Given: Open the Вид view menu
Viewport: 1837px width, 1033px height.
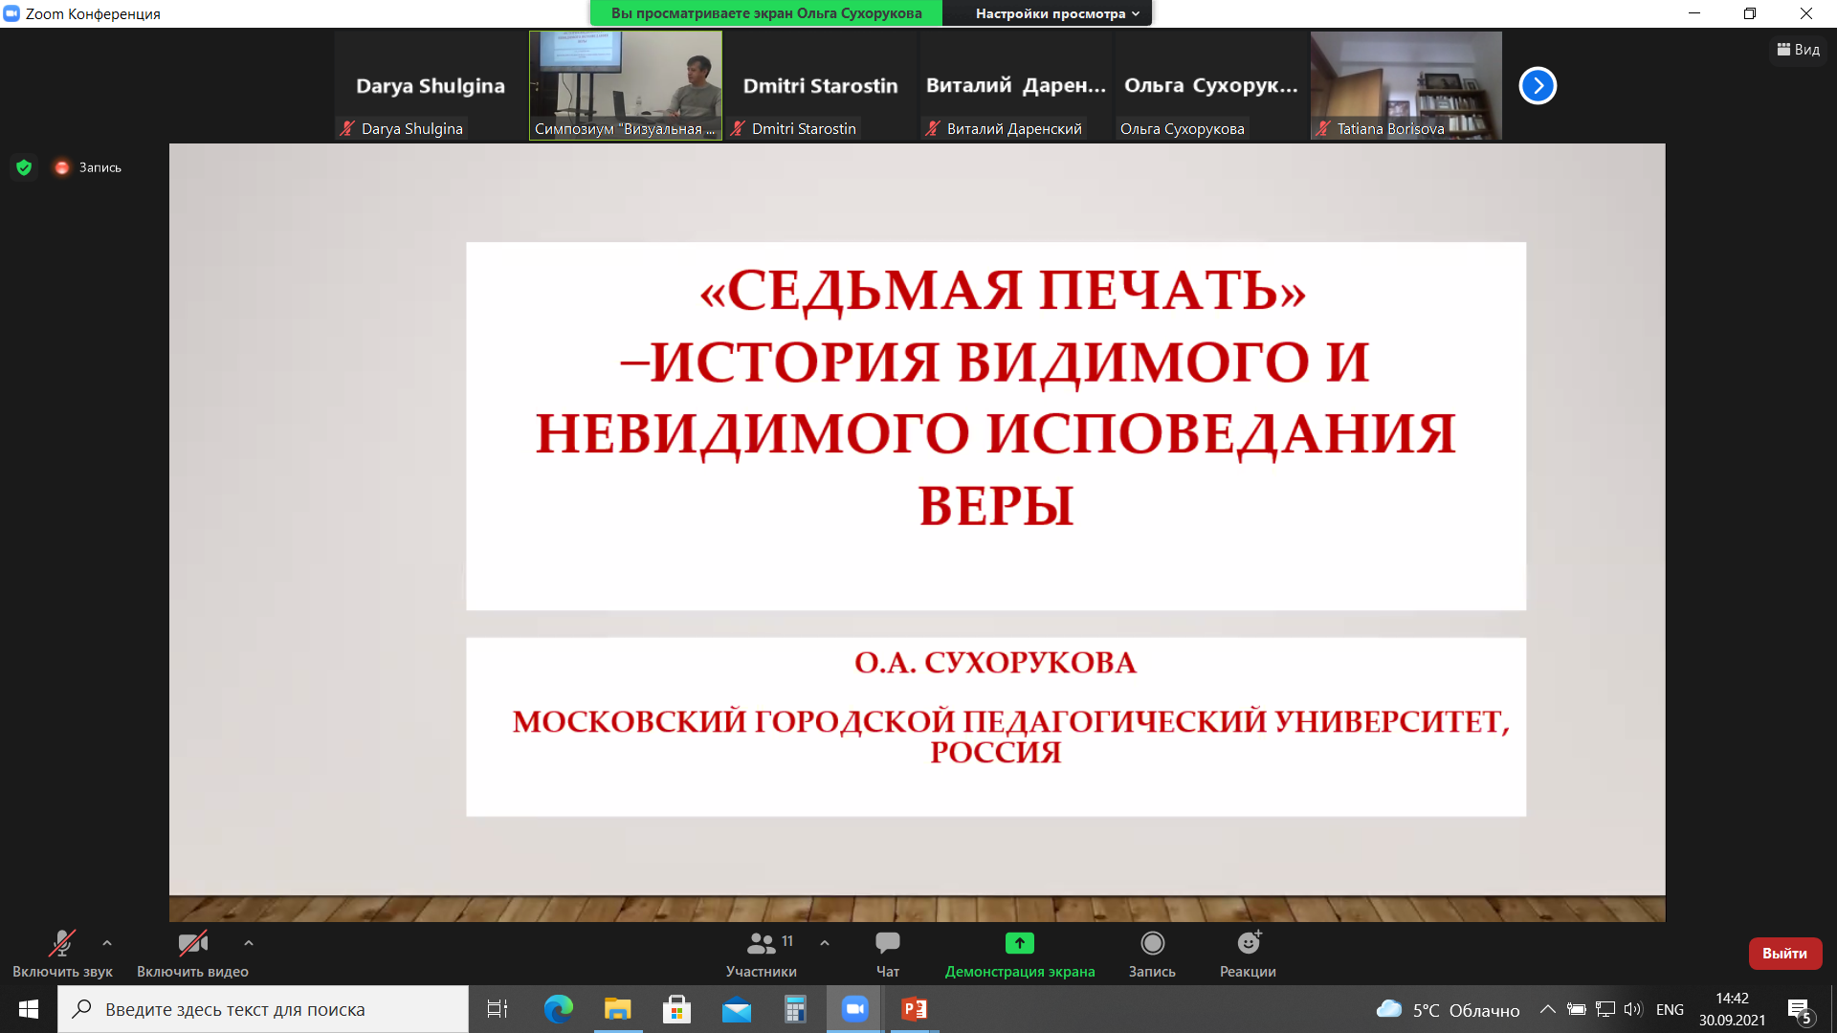Looking at the screenshot, I should pos(1799,50).
